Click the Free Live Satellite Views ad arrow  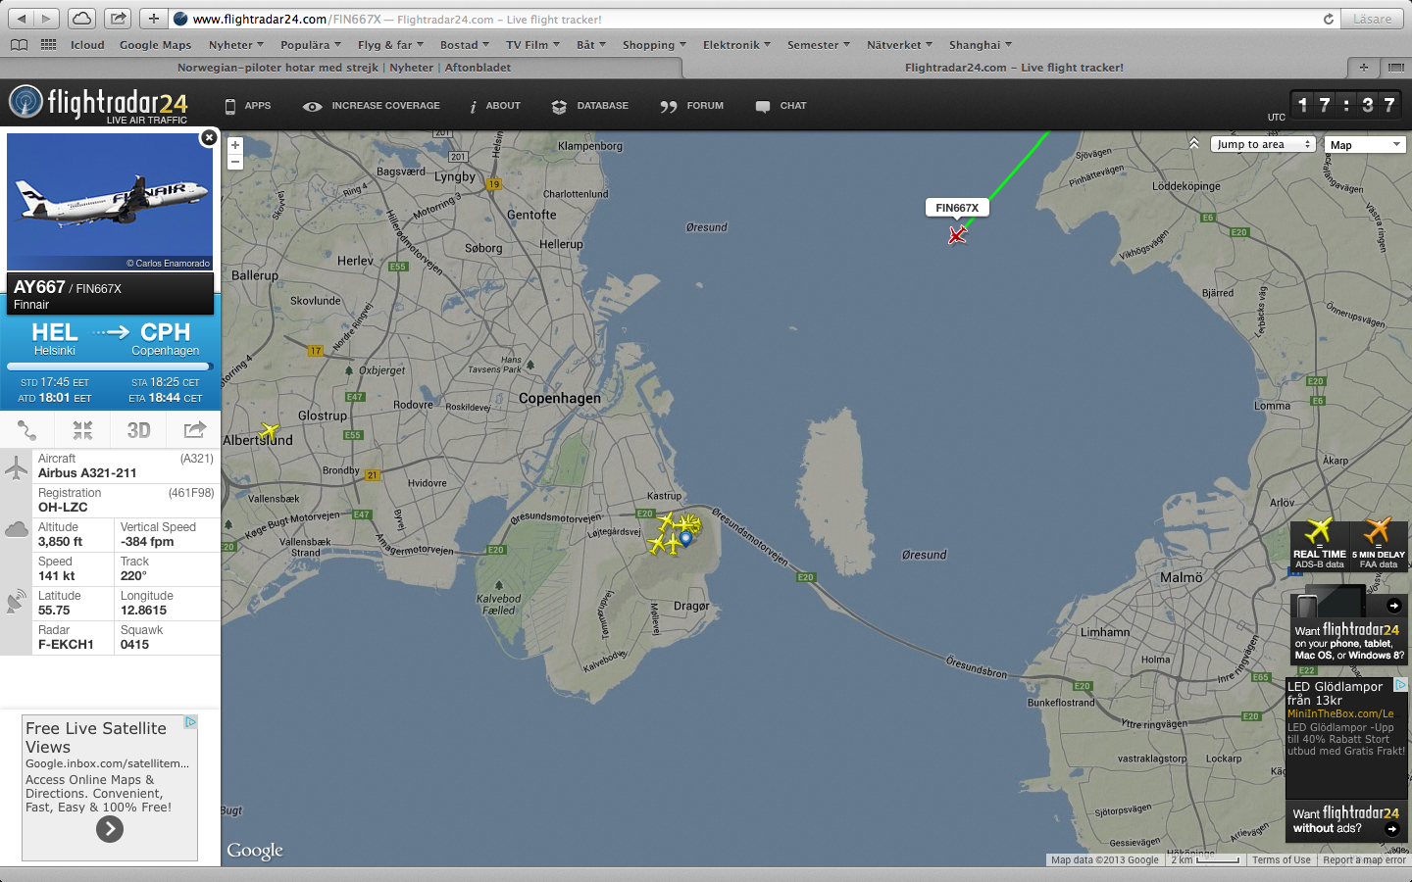click(x=110, y=829)
